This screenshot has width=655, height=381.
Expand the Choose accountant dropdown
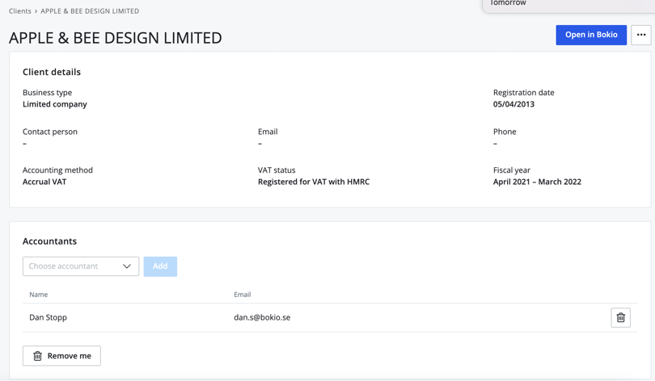[80, 266]
